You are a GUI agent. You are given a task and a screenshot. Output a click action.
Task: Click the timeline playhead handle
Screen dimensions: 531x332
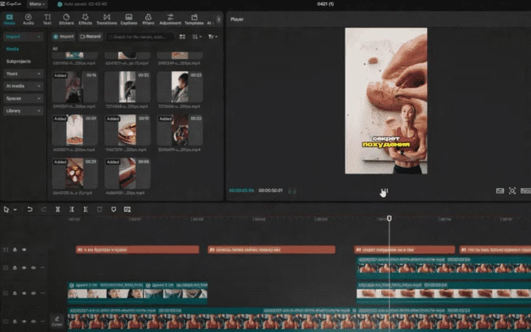point(389,219)
